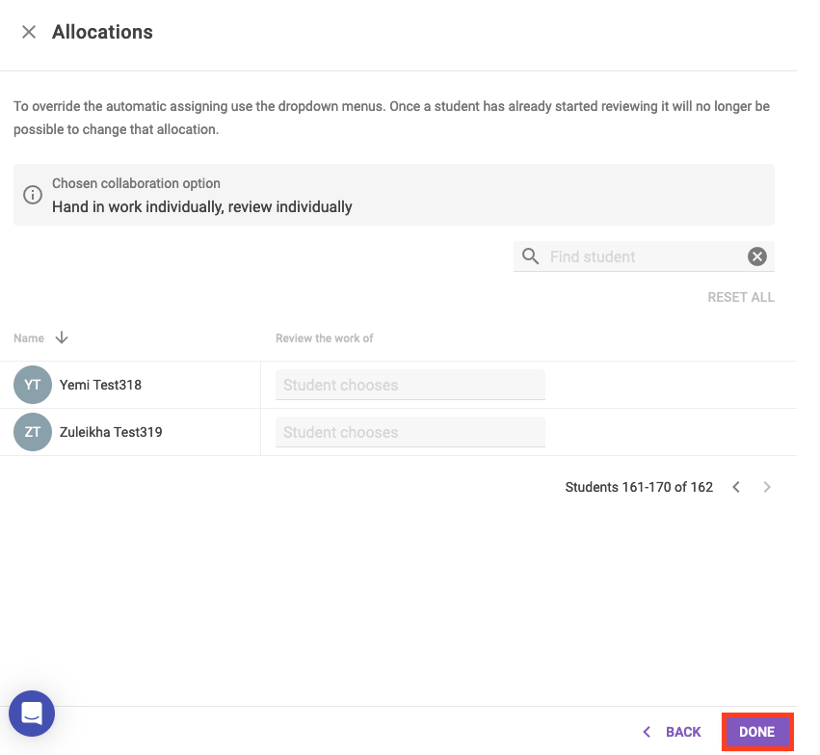Screen dimensions: 820x755
Task: Click the Name column header
Action: (x=29, y=337)
